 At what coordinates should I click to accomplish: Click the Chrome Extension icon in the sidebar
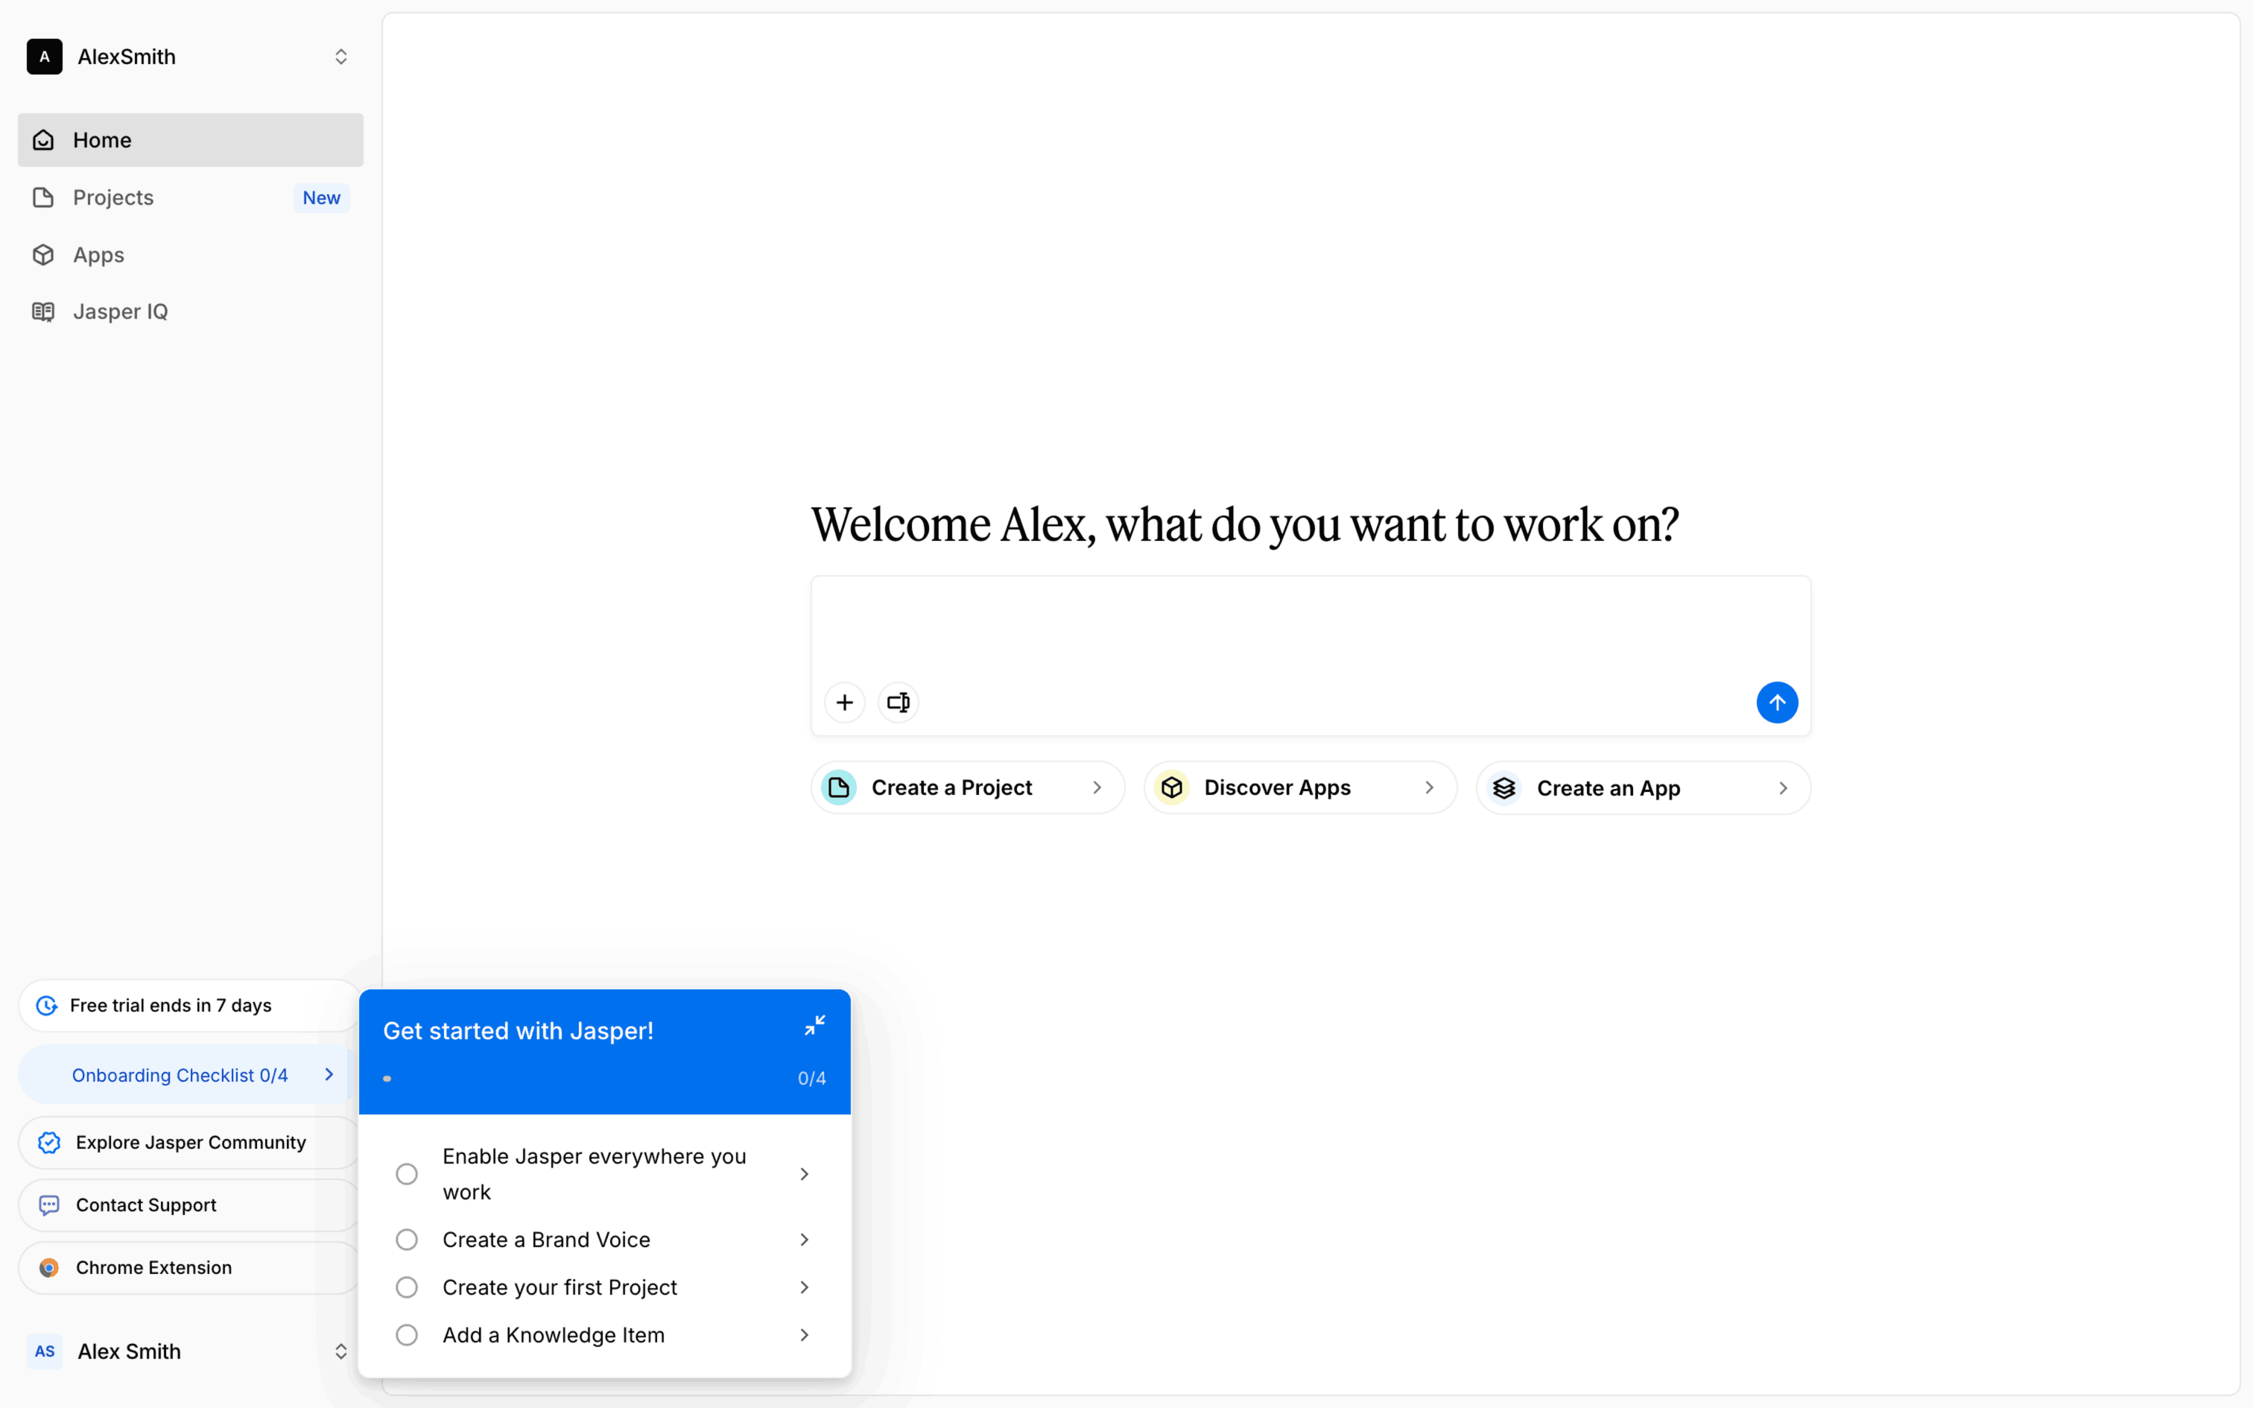click(x=49, y=1267)
